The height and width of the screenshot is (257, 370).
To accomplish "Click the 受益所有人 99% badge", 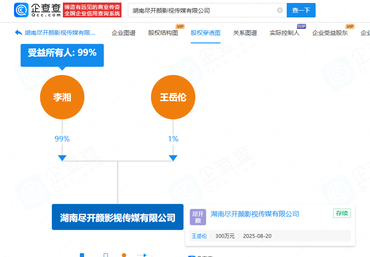I will click(x=62, y=55).
